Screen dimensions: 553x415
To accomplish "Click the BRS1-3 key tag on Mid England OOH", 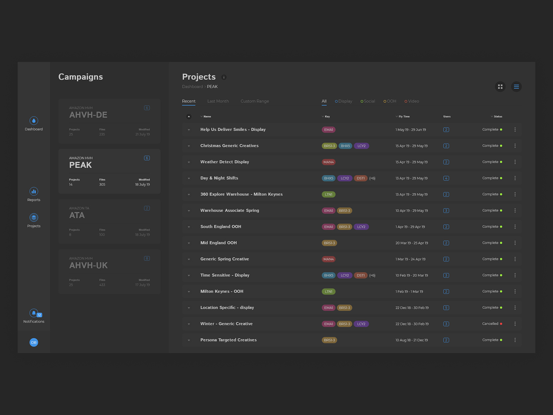I will pos(329,243).
